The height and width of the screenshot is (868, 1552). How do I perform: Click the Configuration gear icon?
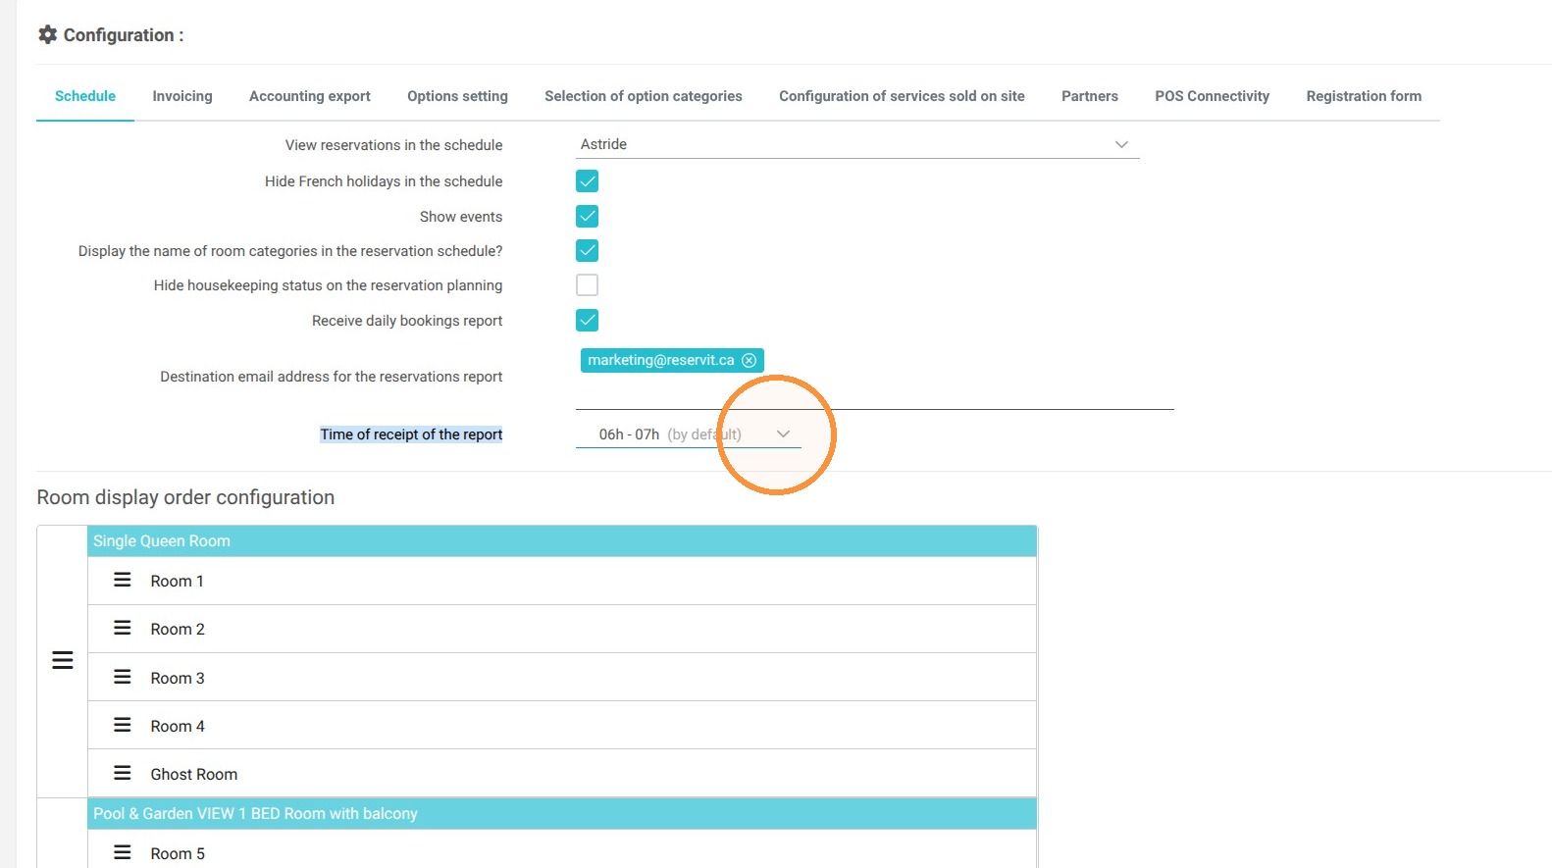coord(47,34)
